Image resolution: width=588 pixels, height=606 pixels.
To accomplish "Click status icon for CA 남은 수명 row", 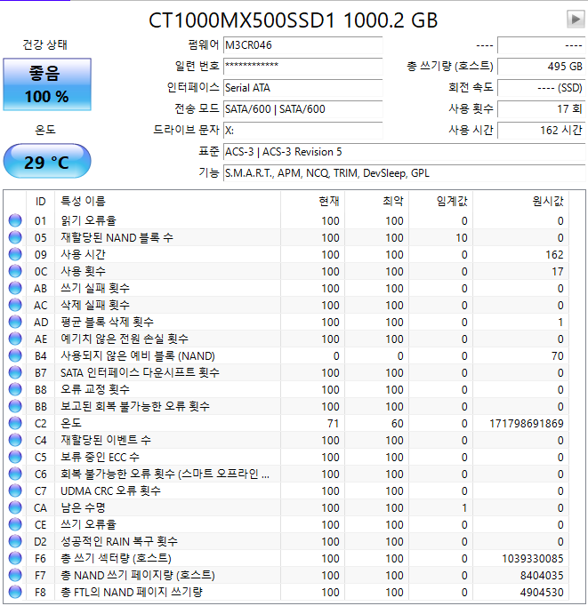I will 15,507.
